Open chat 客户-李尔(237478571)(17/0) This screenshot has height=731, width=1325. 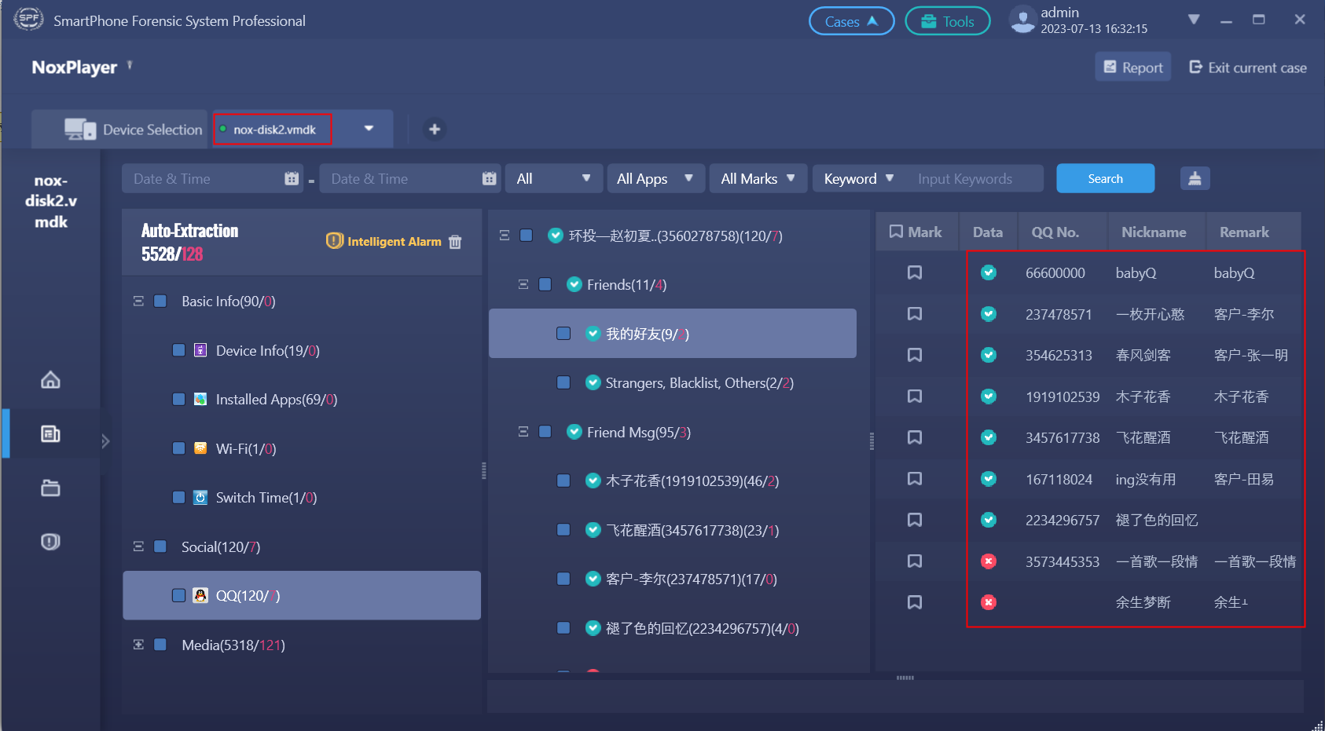(692, 579)
